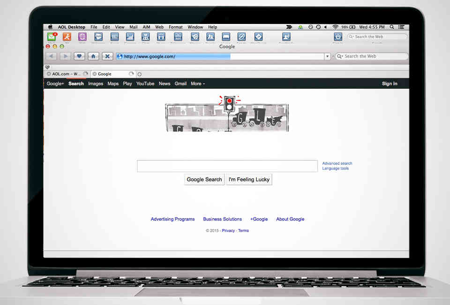Image resolution: width=450 pixels, height=305 pixels.
Task: Add page to Favorites with heart button
Action: [79, 56]
